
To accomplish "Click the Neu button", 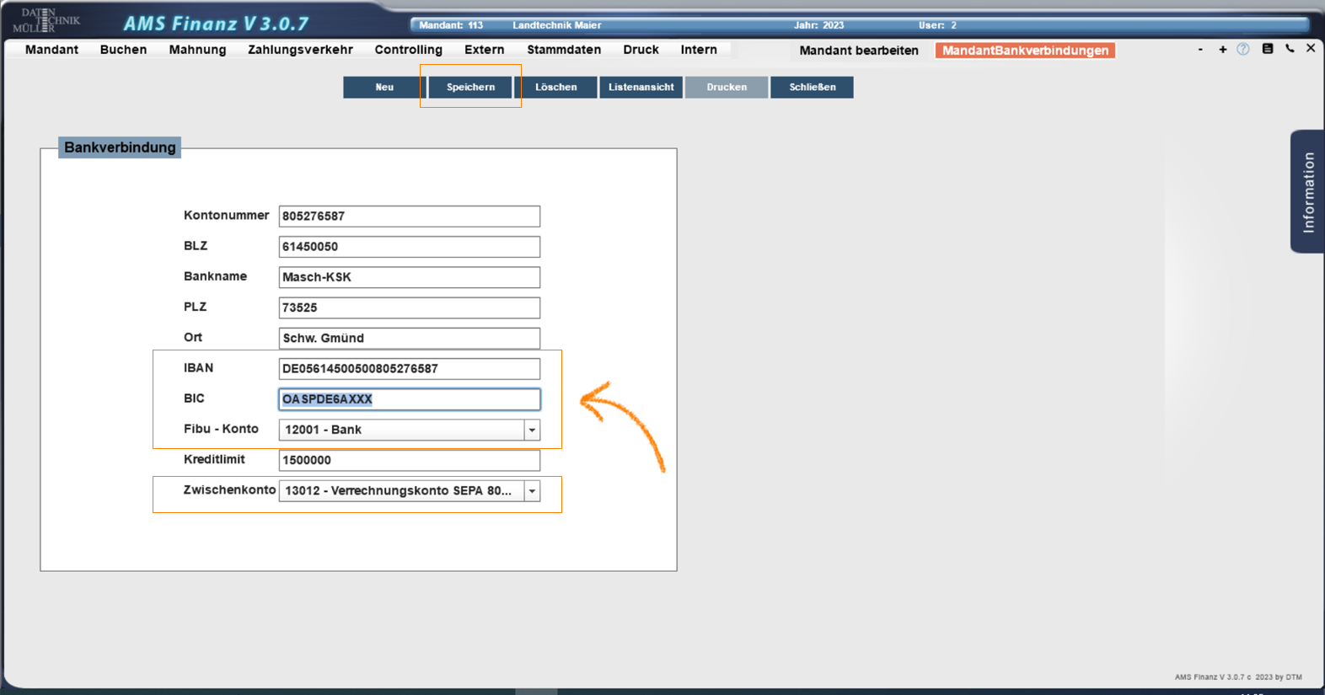I will (x=384, y=88).
